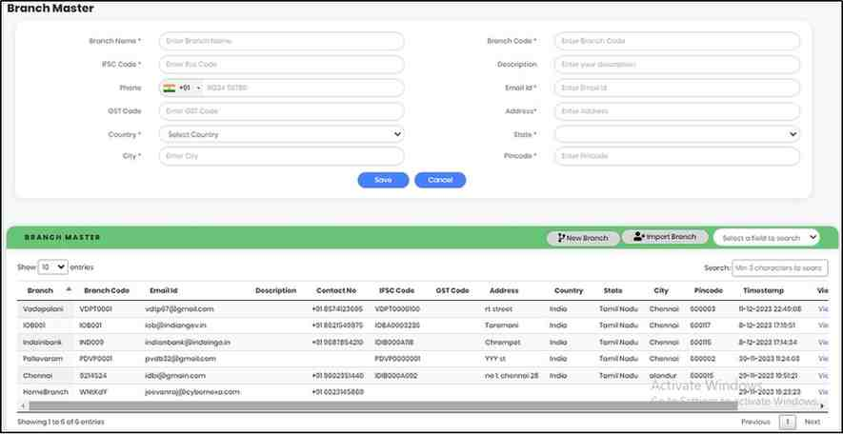Sort by Country column header
The height and width of the screenshot is (434, 843).
click(569, 290)
